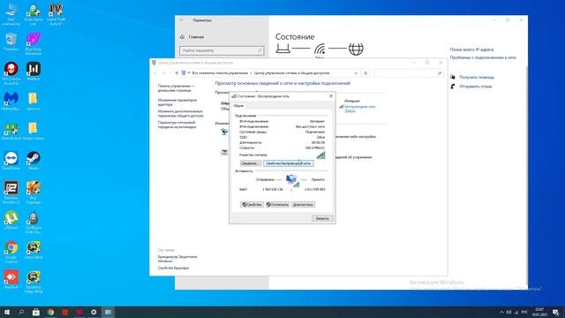Viewport: 565px width, 318px height.
Task: Open taskbar search magnifier
Action: click(21, 312)
